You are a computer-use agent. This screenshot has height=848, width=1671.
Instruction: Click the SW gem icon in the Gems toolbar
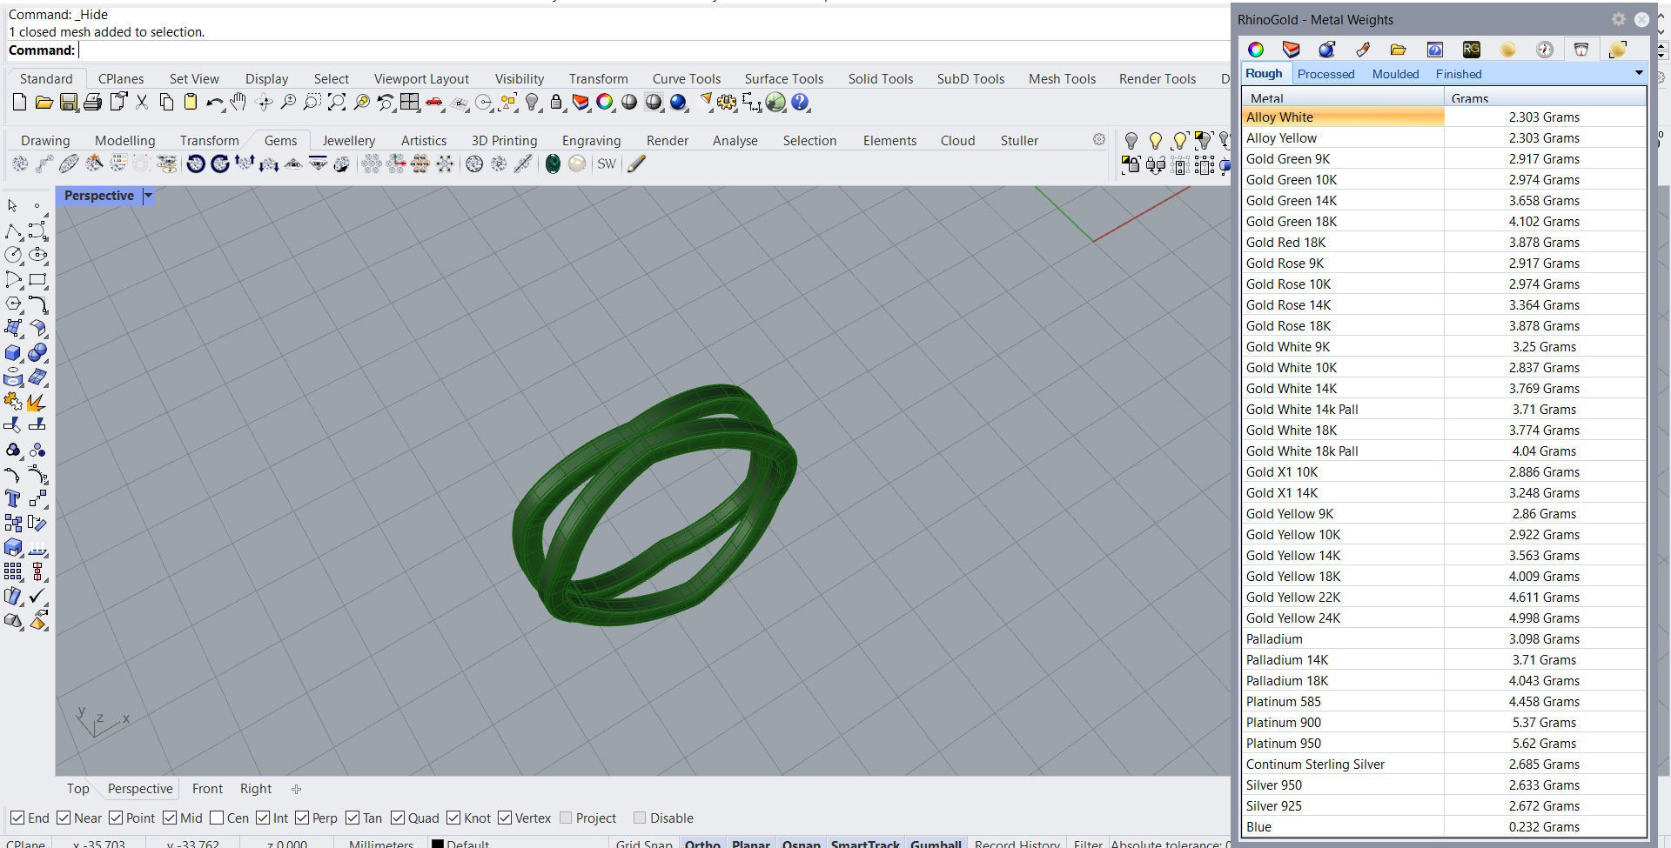pos(607,164)
